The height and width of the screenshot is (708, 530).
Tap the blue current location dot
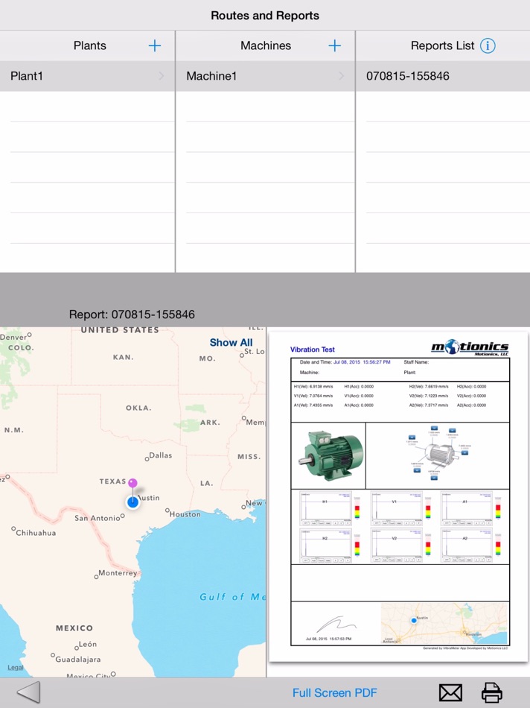click(132, 502)
